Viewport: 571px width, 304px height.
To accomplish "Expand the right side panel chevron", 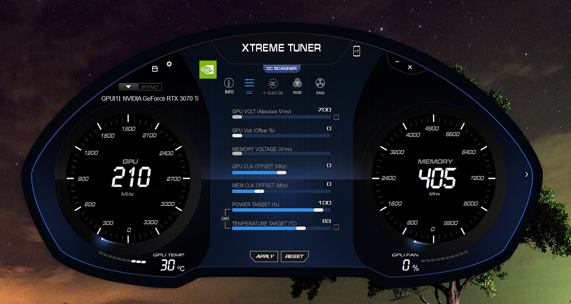I will [x=526, y=174].
